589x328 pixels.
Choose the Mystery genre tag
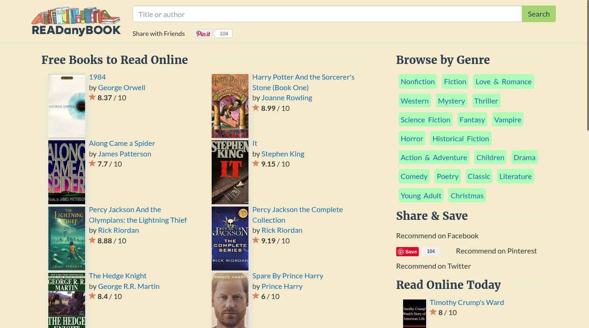pos(451,101)
